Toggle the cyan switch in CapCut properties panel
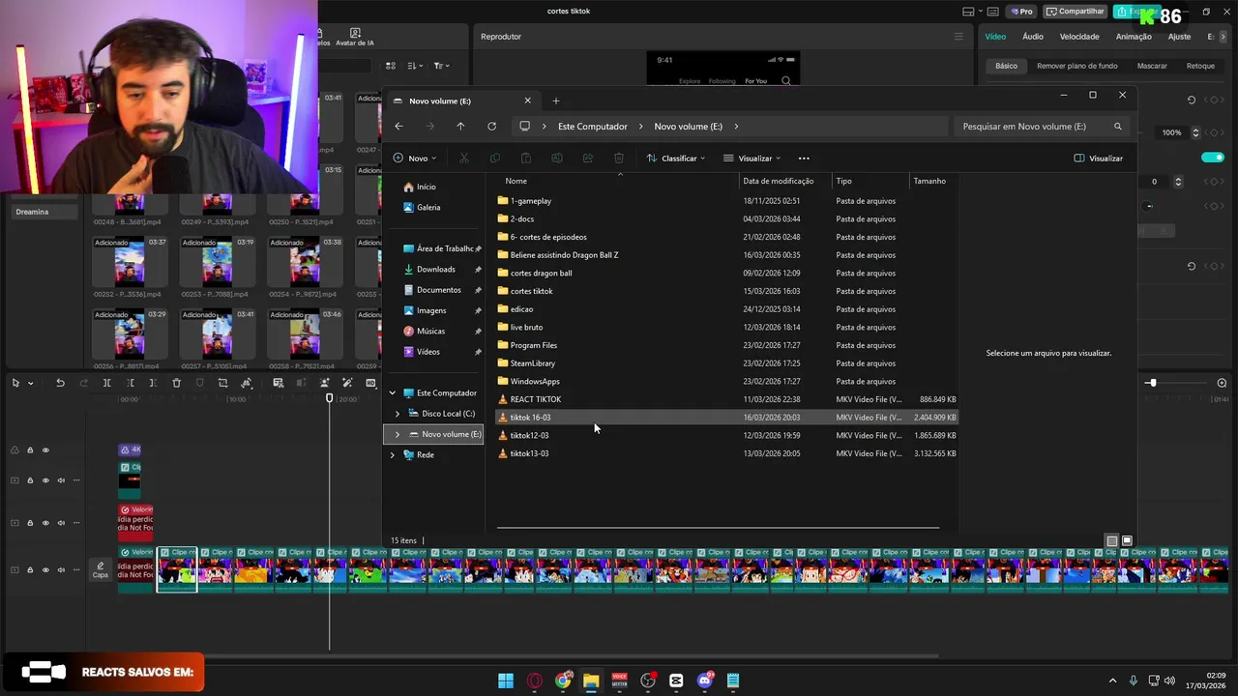 click(x=1212, y=157)
